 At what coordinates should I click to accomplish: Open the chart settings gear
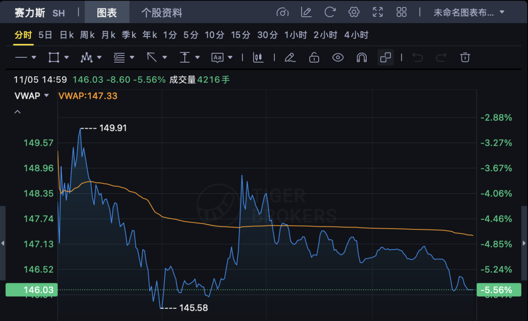[x=354, y=12]
